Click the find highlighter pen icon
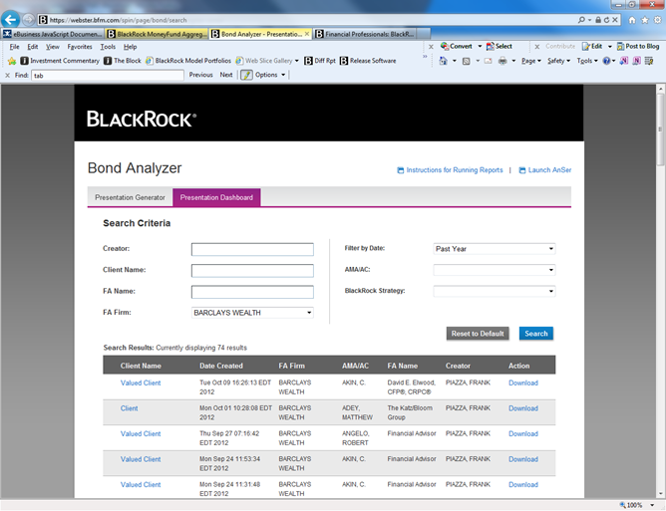The width and height of the screenshot is (666, 511). (x=246, y=75)
